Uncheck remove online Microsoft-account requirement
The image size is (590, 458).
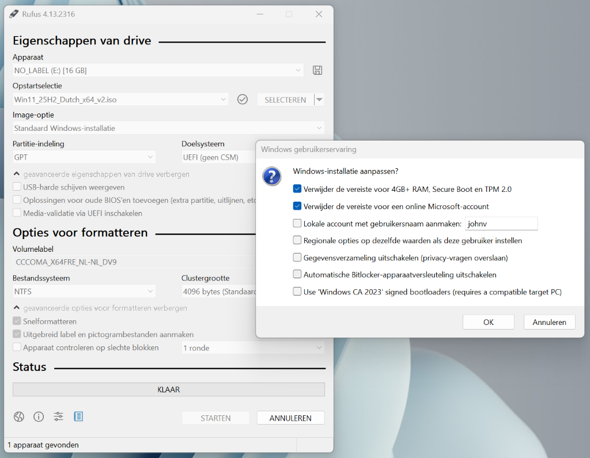pyautogui.click(x=297, y=206)
